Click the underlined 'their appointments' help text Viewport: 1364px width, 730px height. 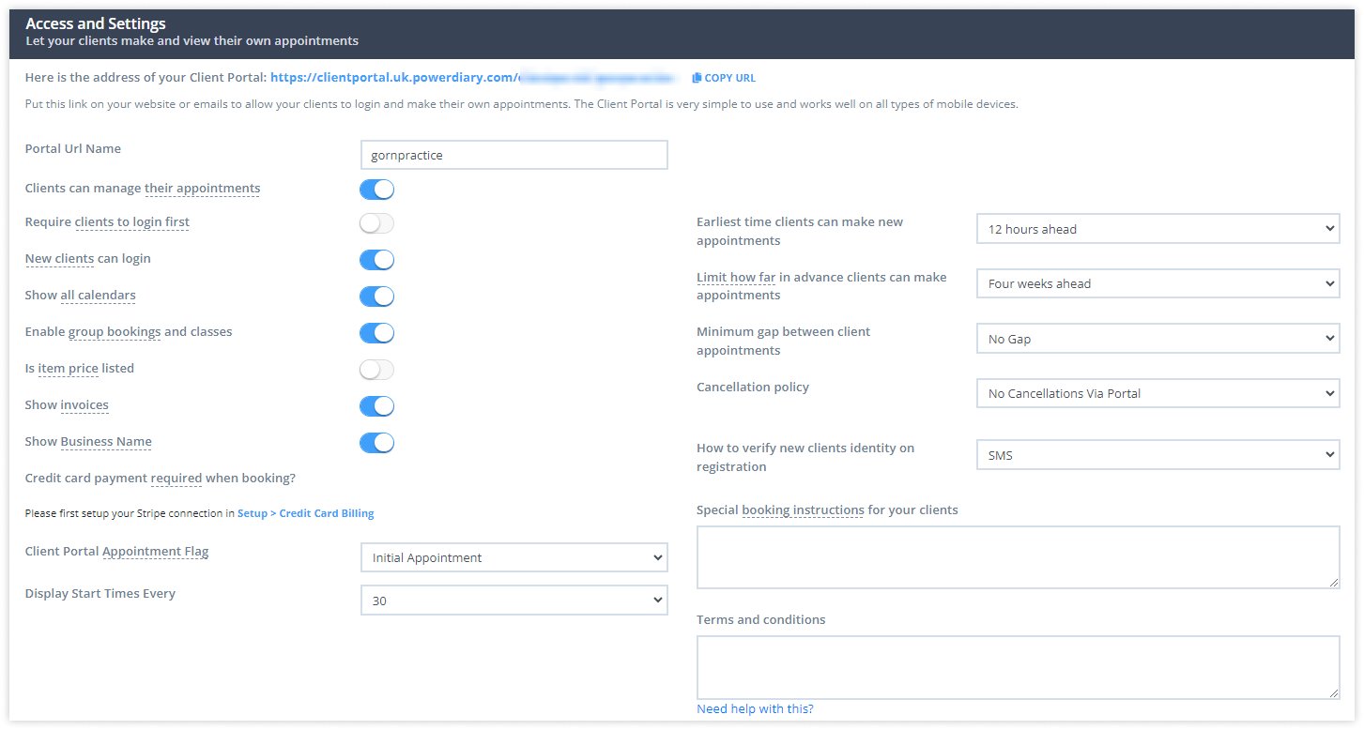202,189
